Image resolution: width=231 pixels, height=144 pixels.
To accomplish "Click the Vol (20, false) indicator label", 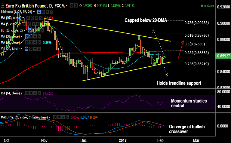I will click(10, 49).
